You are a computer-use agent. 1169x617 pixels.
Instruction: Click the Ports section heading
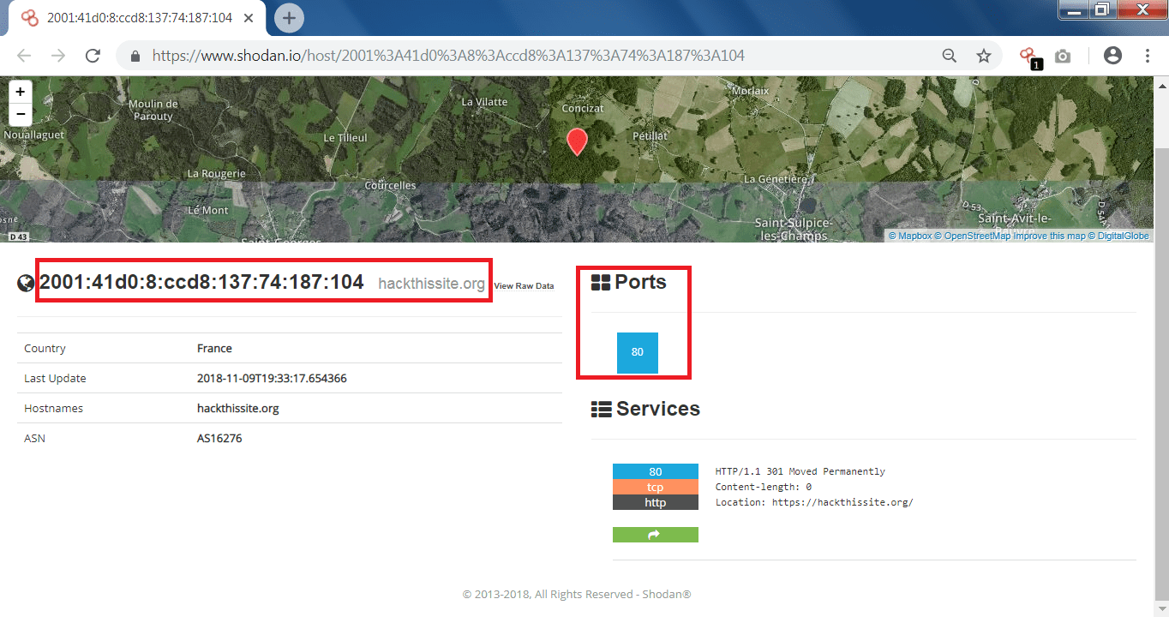click(x=640, y=282)
